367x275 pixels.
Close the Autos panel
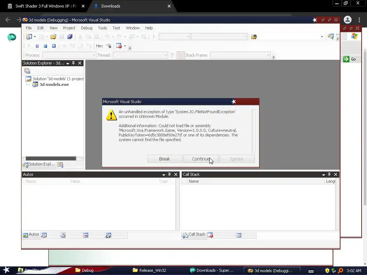(x=176, y=174)
